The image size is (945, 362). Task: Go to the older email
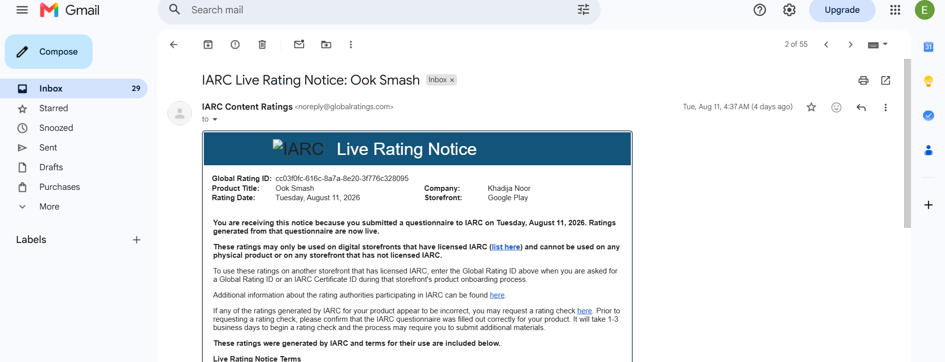pos(850,45)
